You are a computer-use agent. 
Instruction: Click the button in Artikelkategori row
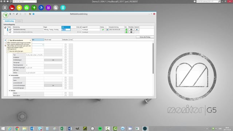click(53, 60)
